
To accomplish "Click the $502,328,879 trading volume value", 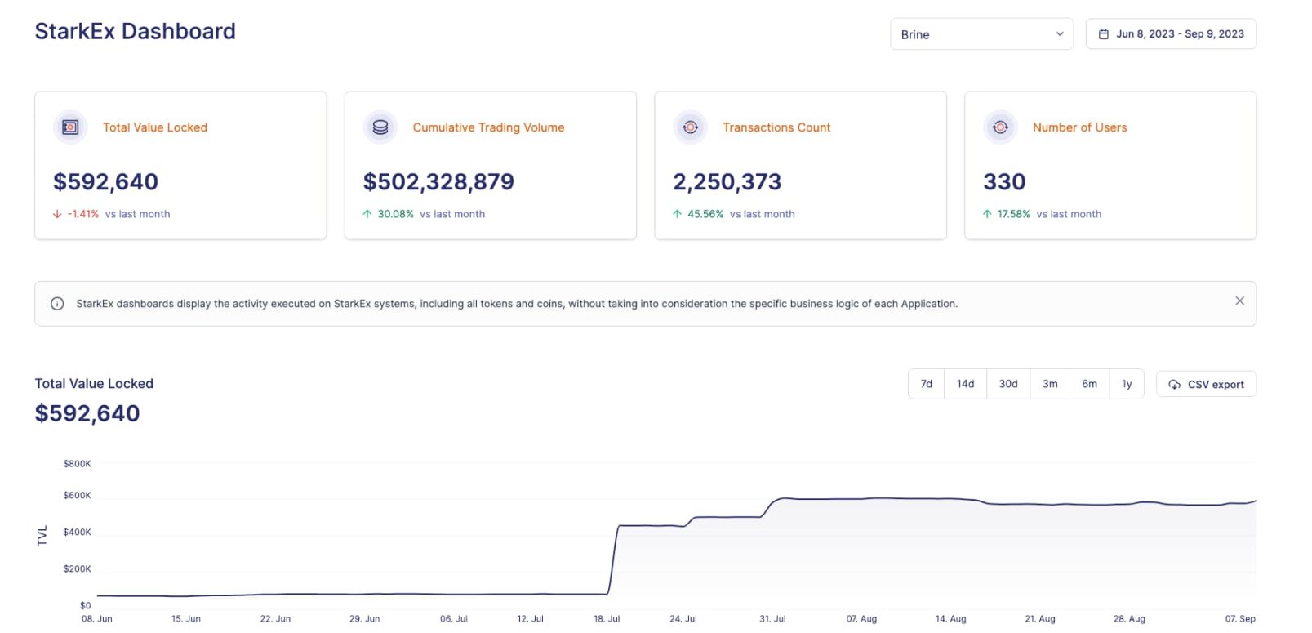I will pyautogui.click(x=438, y=181).
